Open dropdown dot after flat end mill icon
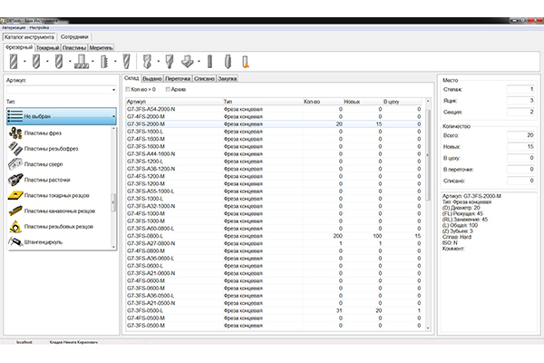 pyautogui.click(x=24, y=62)
